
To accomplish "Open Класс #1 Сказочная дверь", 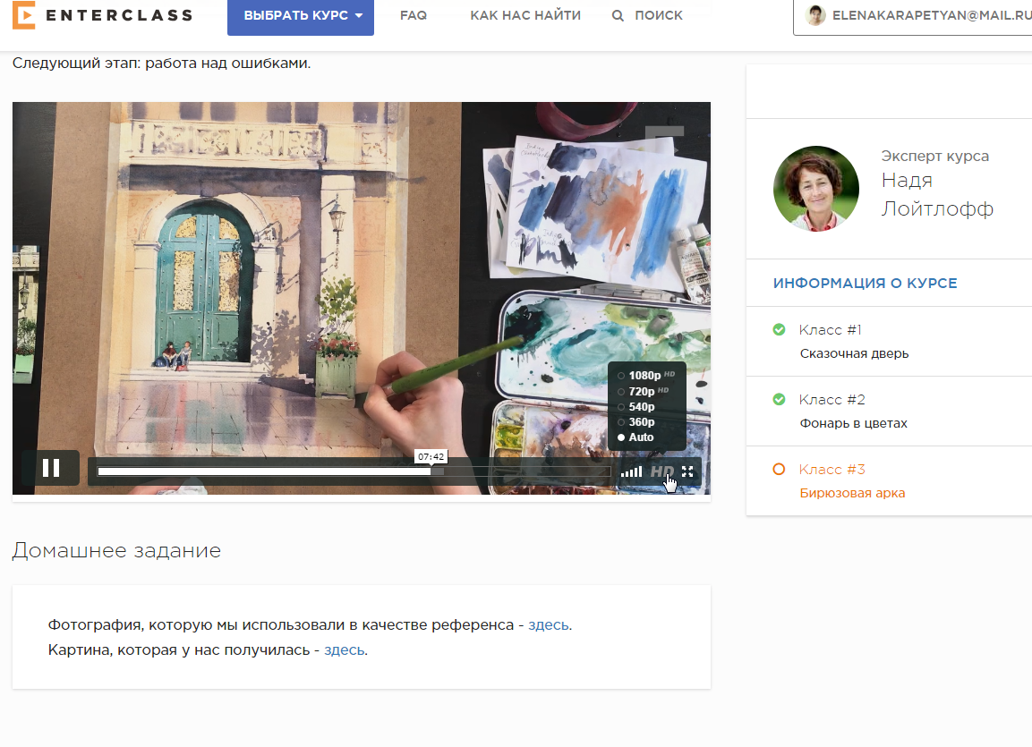I will [889, 341].
